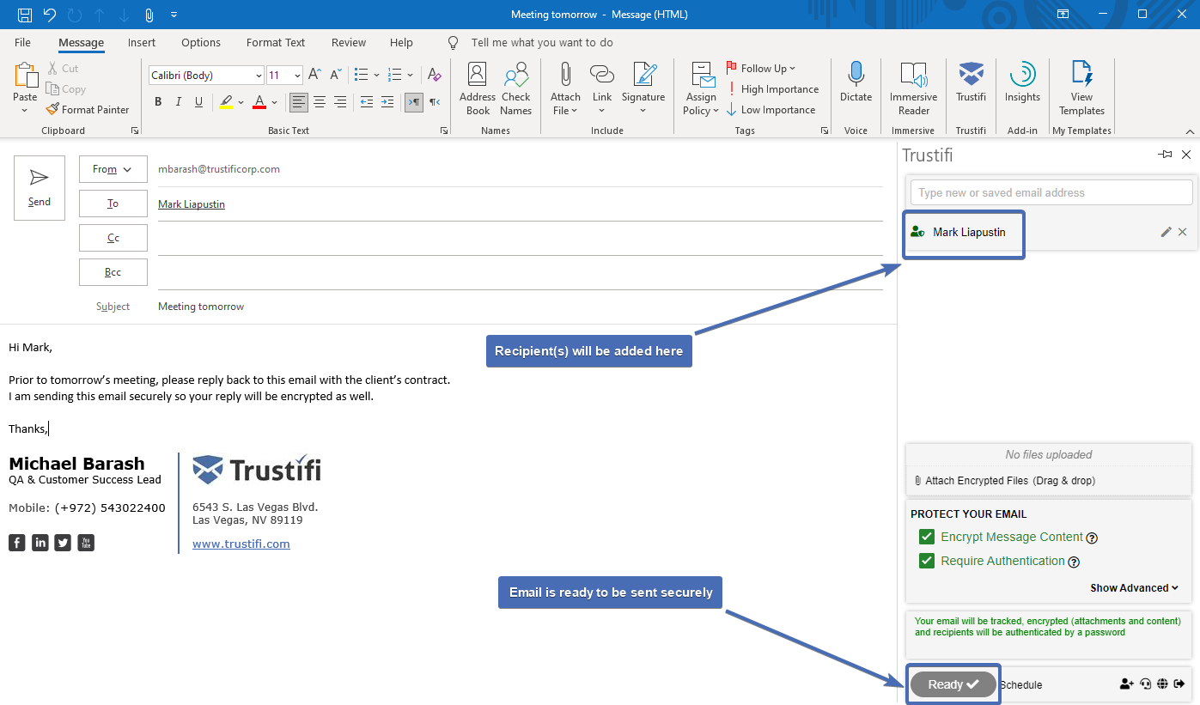Open the Address Book
1200x705 pixels.
coord(478,88)
